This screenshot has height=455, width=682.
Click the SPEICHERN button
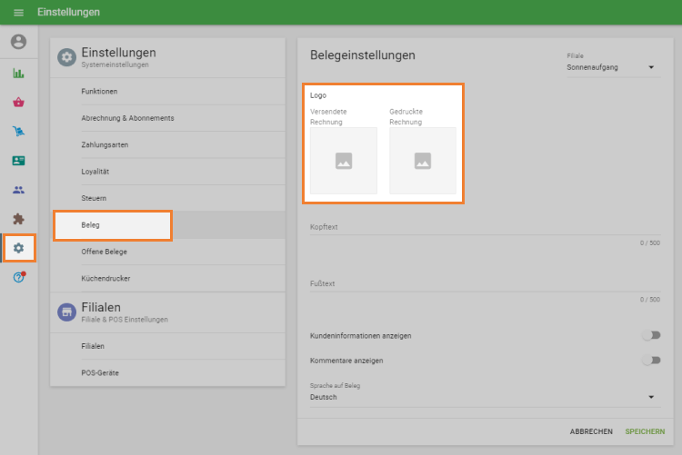(644, 431)
